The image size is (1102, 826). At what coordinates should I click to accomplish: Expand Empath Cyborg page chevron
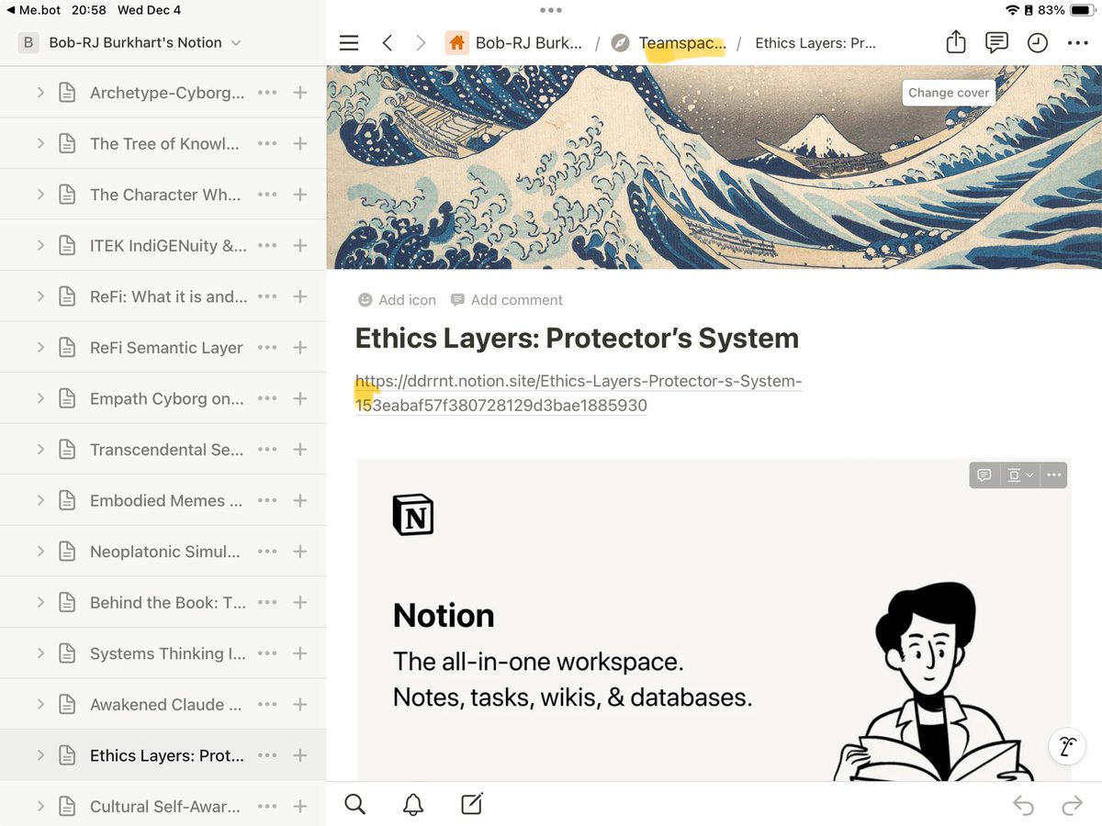[40, 398]
